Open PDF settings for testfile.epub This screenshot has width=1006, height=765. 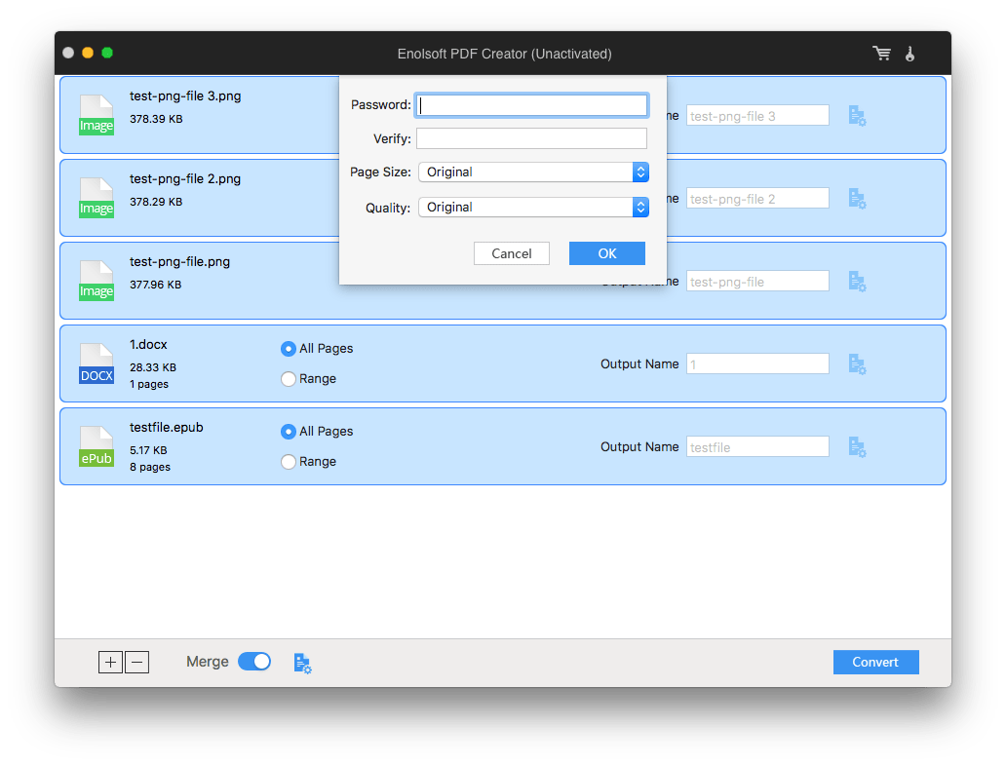click(x=857, y=447)
